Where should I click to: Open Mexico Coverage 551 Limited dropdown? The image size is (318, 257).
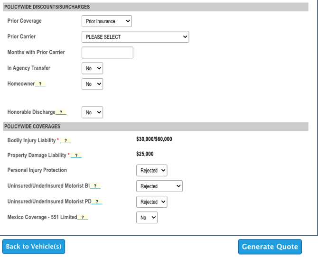[147, 218]
